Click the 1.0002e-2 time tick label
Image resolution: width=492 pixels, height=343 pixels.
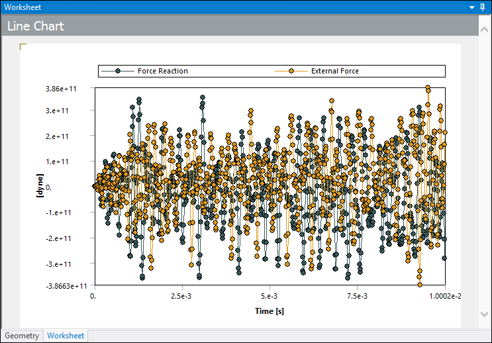[x=445, y=296]
